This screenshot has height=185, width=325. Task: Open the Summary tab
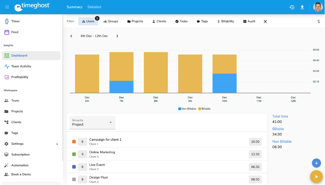point(74,7)
